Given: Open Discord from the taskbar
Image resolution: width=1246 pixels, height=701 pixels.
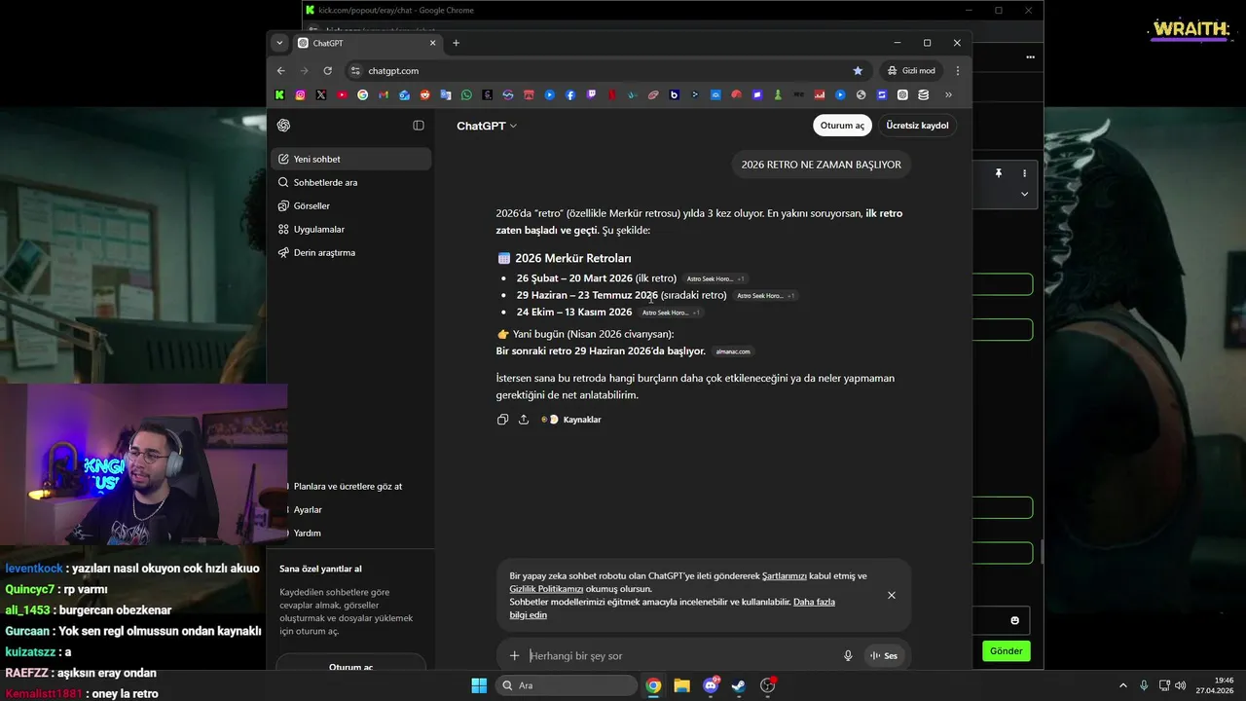Looking at the screenshot, I should coord(711,685).
